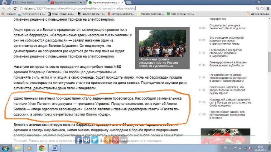Open 'Пазл Инглиш' bookmark
271x152 pixels.
coord(180,14)
